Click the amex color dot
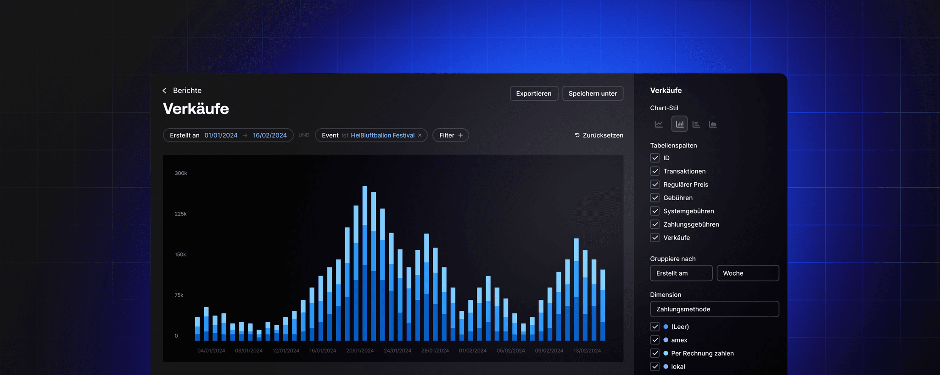Viewport: 940px width, 375px height. 666,340
